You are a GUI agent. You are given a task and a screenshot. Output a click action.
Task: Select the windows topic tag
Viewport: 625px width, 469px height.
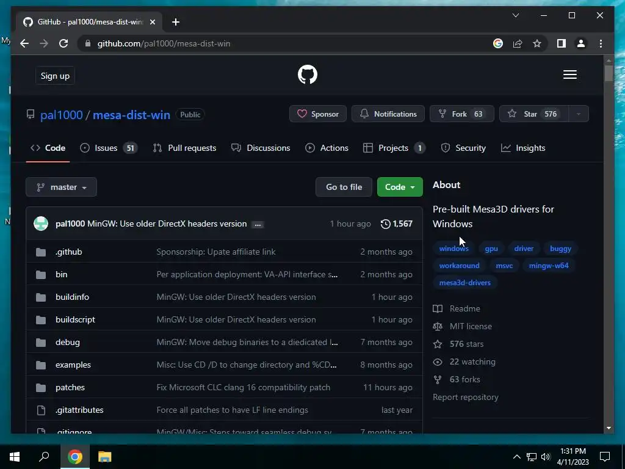click(x=453, y=249)
